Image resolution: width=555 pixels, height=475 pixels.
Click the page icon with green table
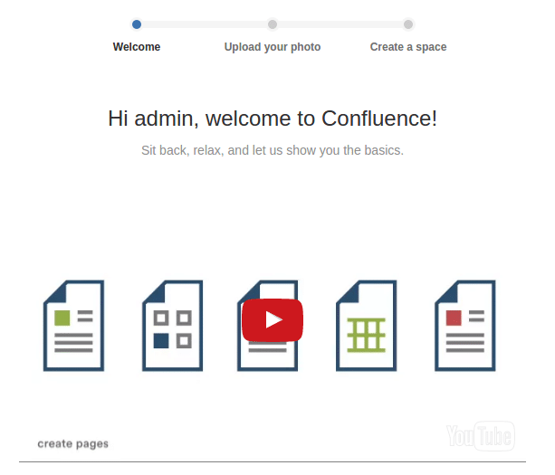367,326
